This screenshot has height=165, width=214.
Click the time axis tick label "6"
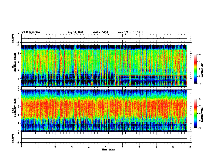coord(123,147)
